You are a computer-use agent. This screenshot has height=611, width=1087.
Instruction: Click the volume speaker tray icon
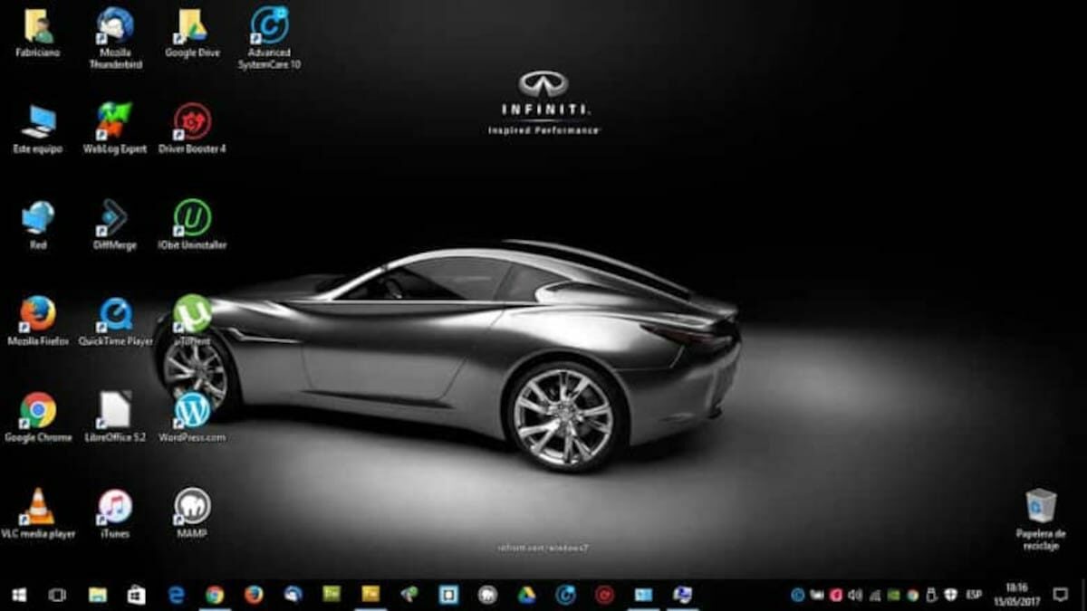(x=854, y=595)
